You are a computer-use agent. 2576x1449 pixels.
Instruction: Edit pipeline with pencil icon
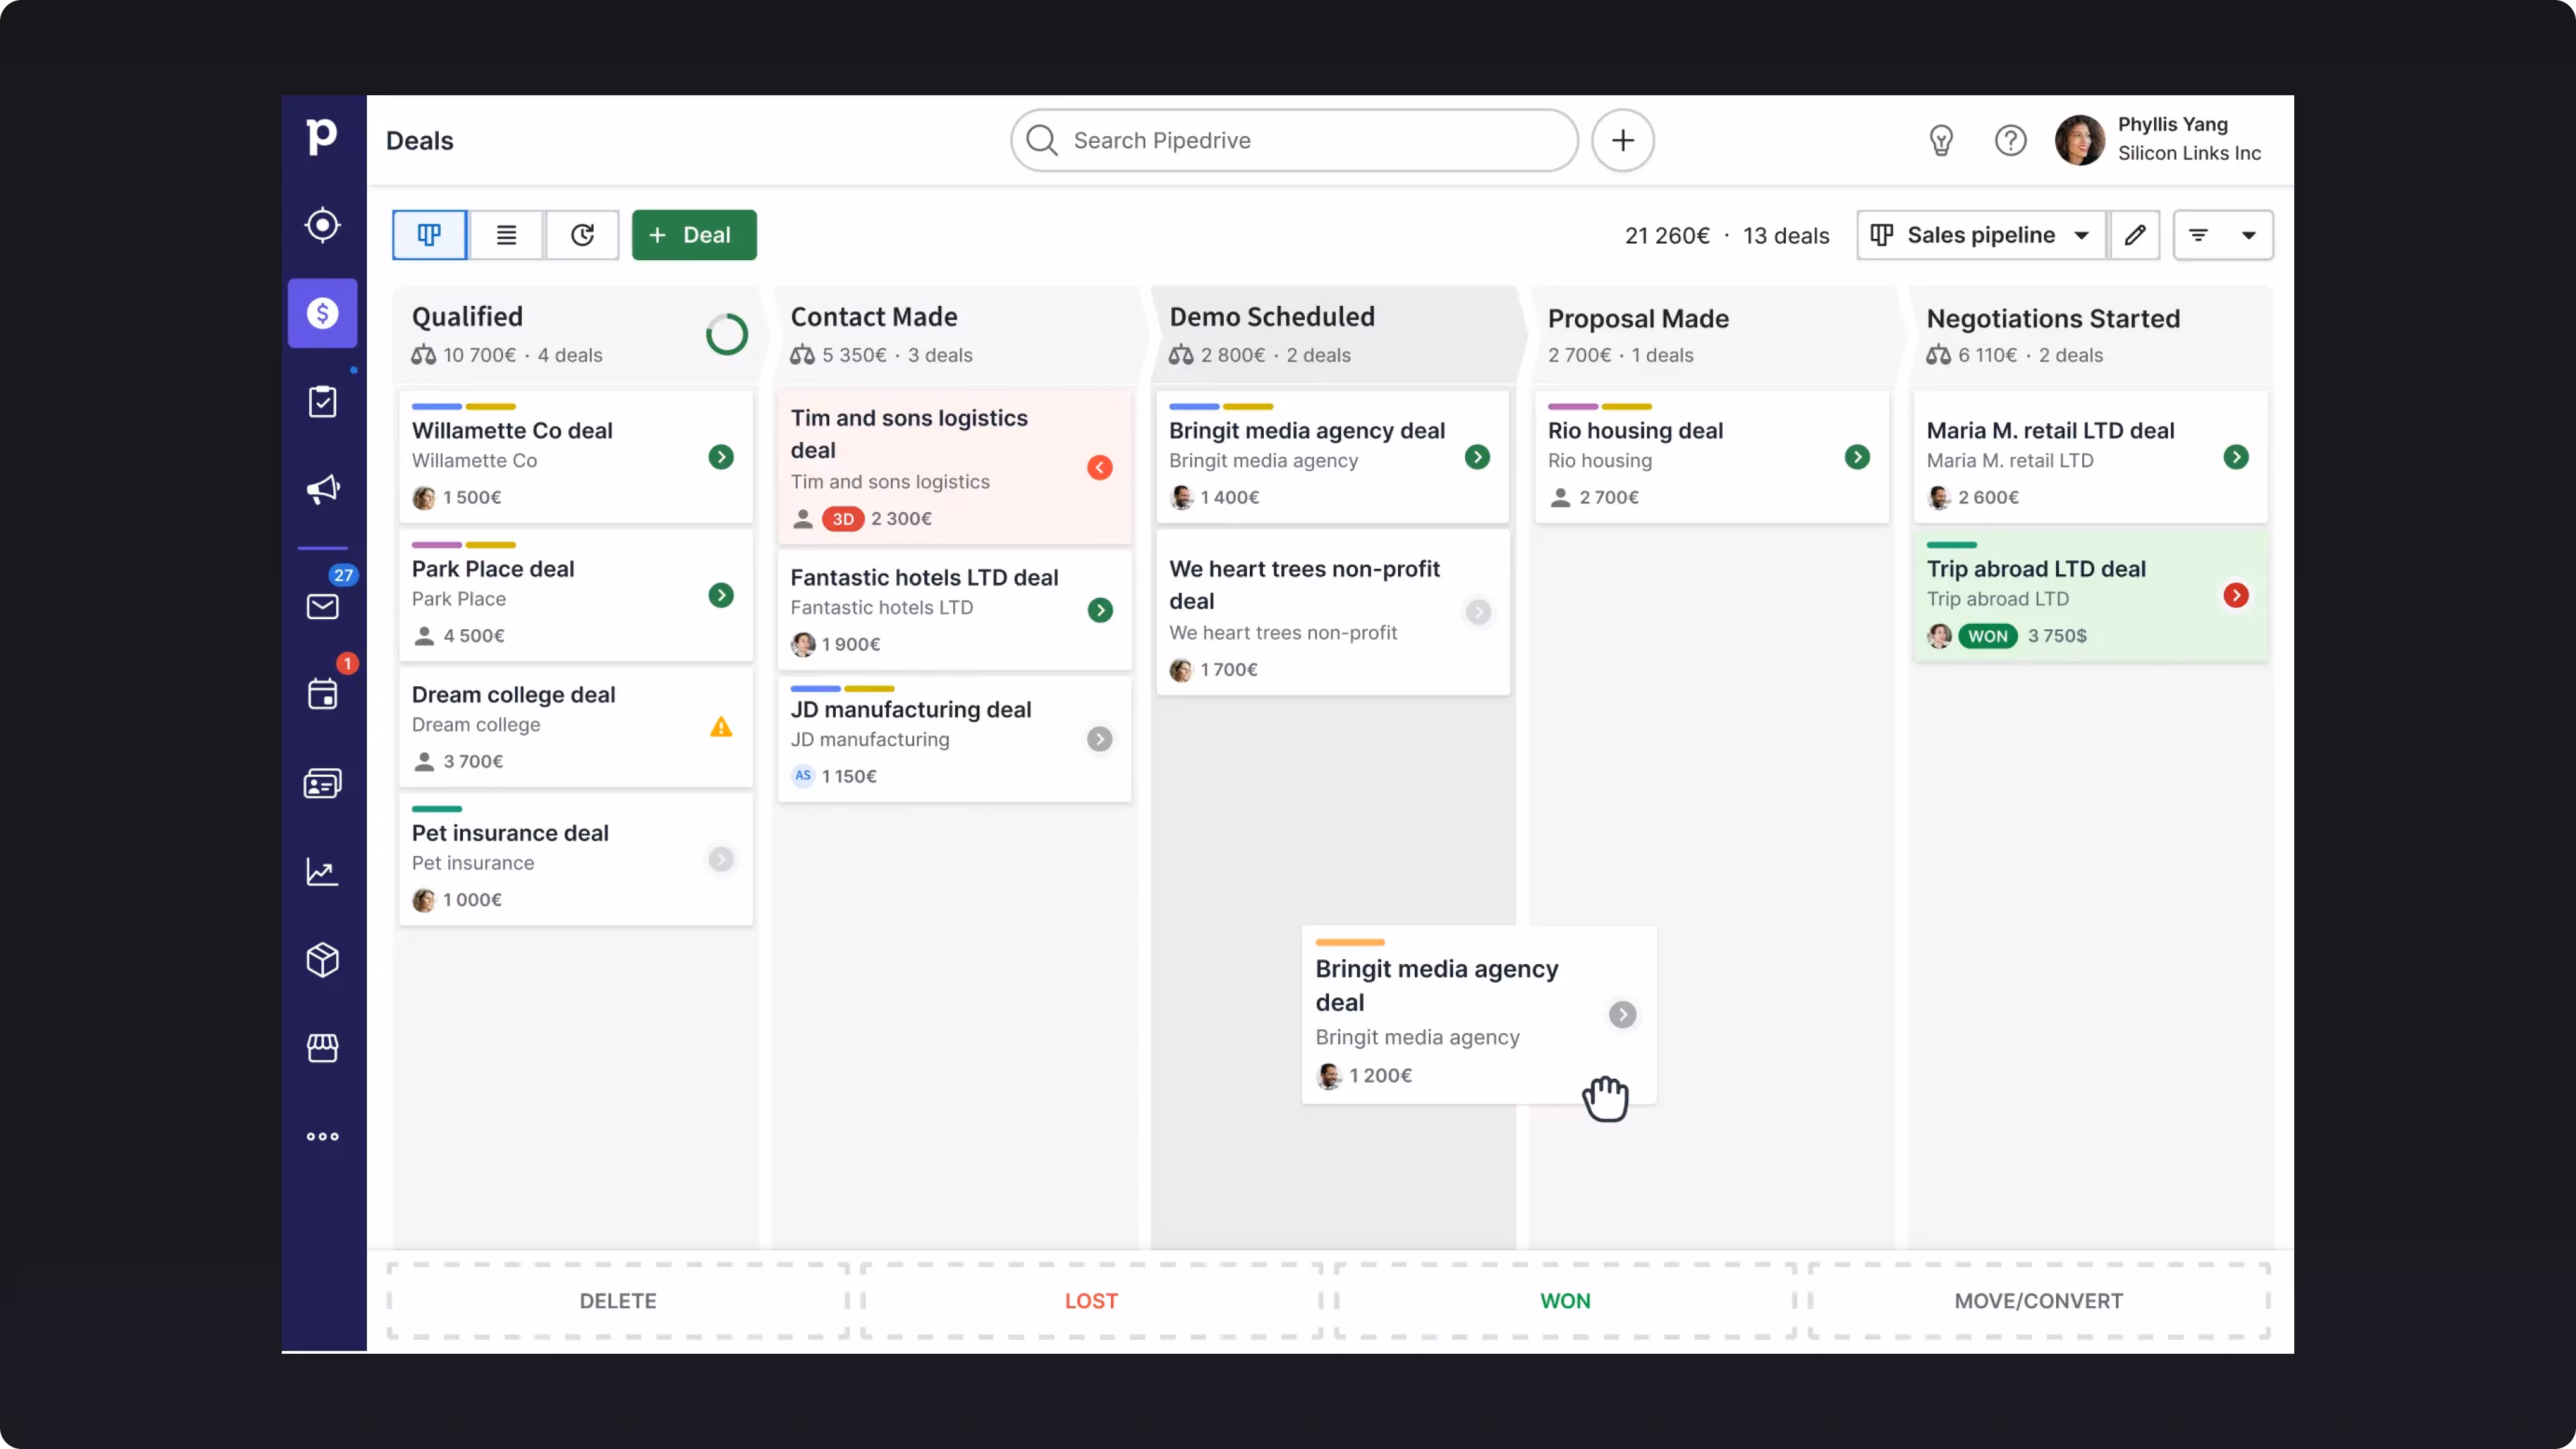(2135, 235)
